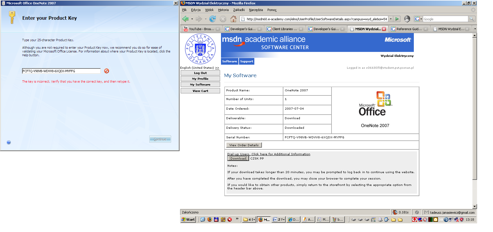Viewport: 493px width, 232px height.
Task: Expand the quick launch overflow chevron
Action: (237, 218)
